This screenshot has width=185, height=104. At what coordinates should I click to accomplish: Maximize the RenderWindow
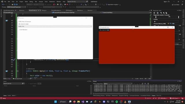[x=168, y=27]
